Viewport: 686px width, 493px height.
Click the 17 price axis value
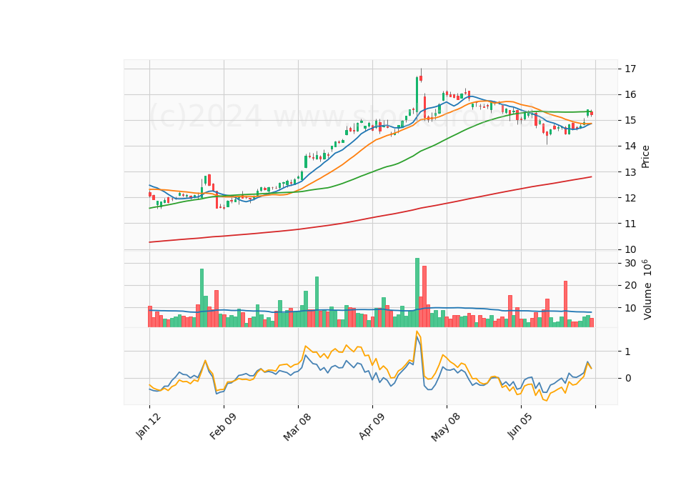tap(630, 69)
